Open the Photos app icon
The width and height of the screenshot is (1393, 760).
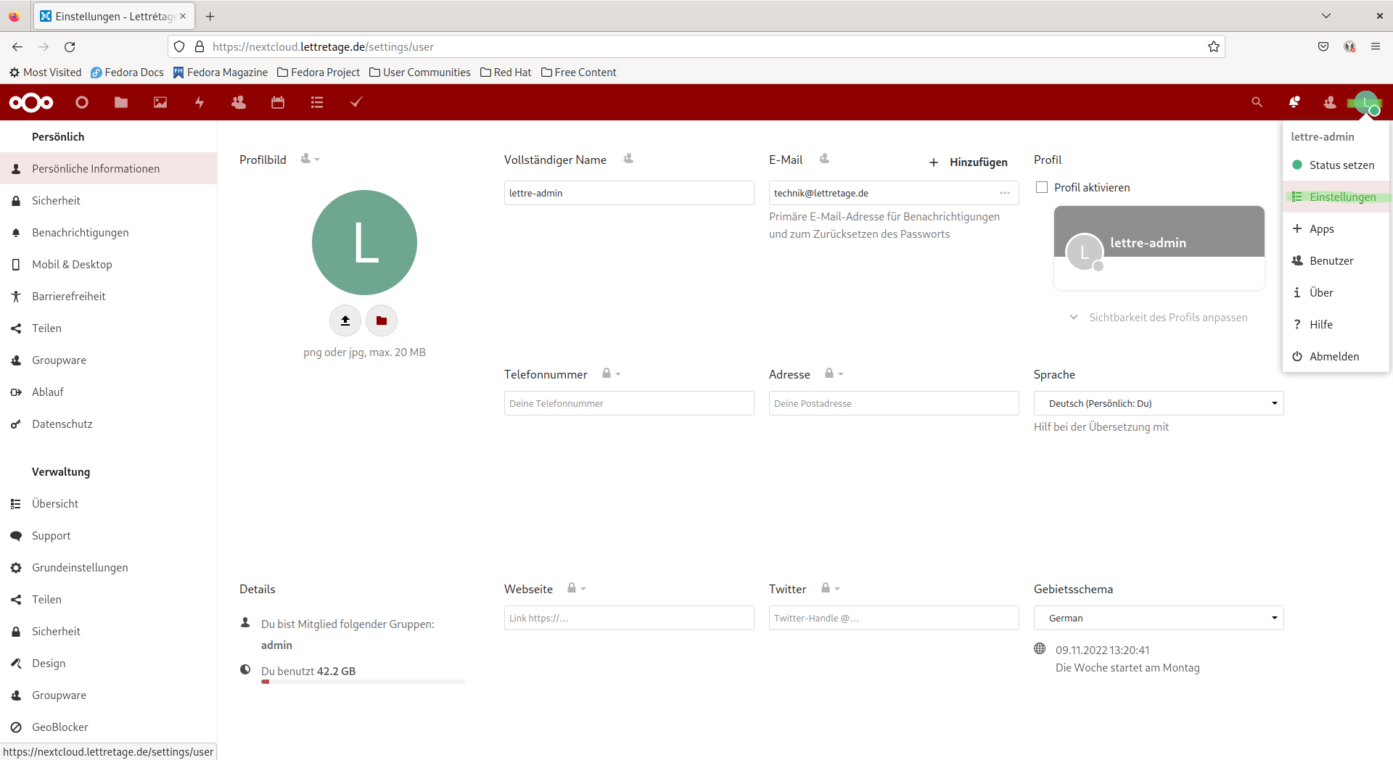(x=160, y=102)
